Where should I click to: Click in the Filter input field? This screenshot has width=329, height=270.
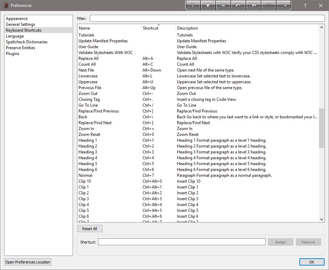tap(207, 19)
